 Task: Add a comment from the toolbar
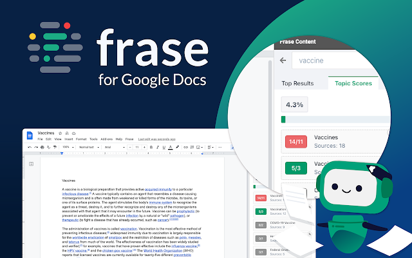(192, 147)
